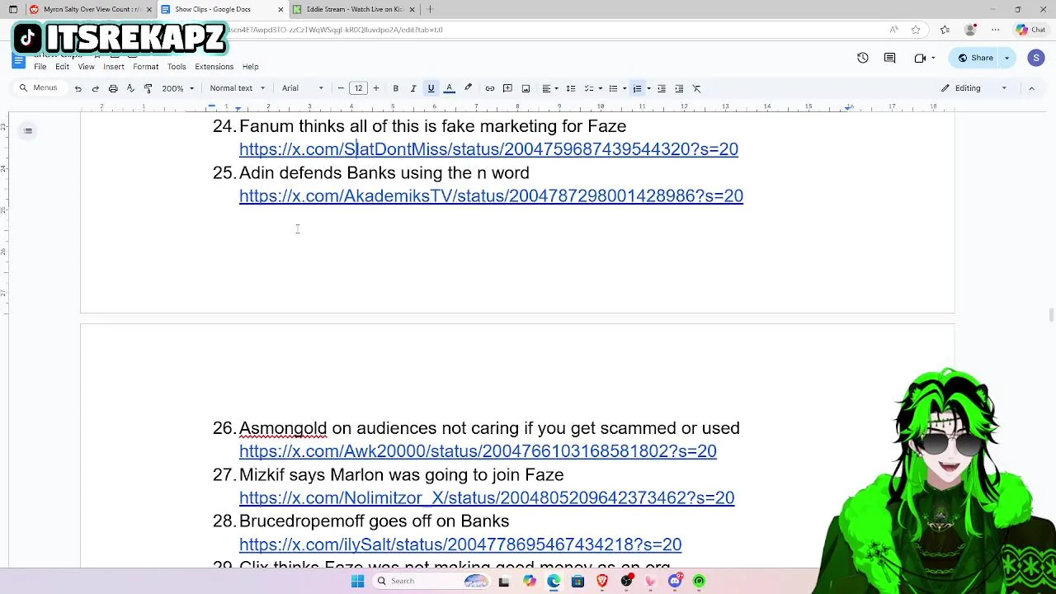Click the Menus search box
This screenshot has width=1056, height=594.
pyautogui.click(x=40, y=88)
